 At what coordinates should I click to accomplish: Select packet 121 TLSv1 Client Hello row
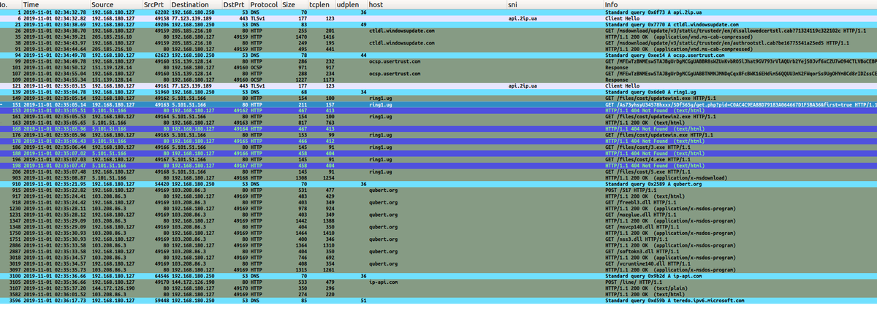(x=438, y=85)
